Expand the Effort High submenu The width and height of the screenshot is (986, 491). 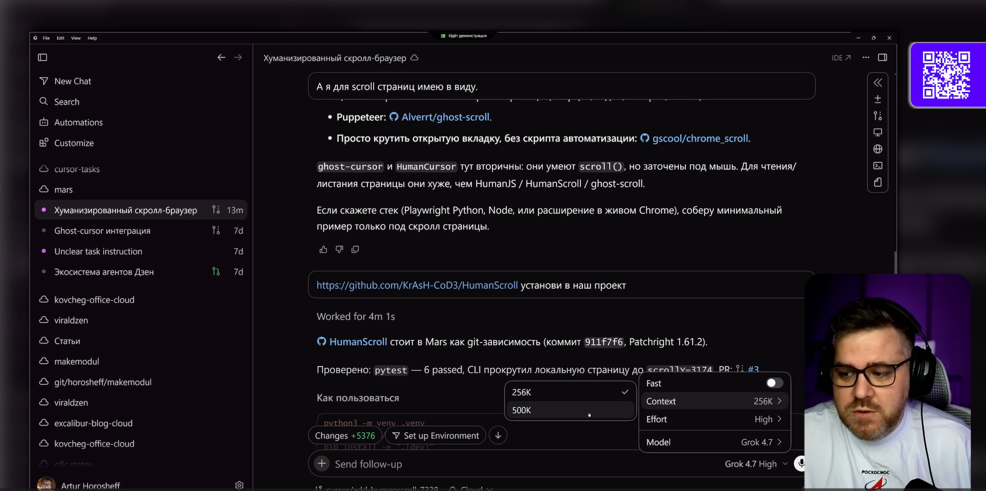715,420
